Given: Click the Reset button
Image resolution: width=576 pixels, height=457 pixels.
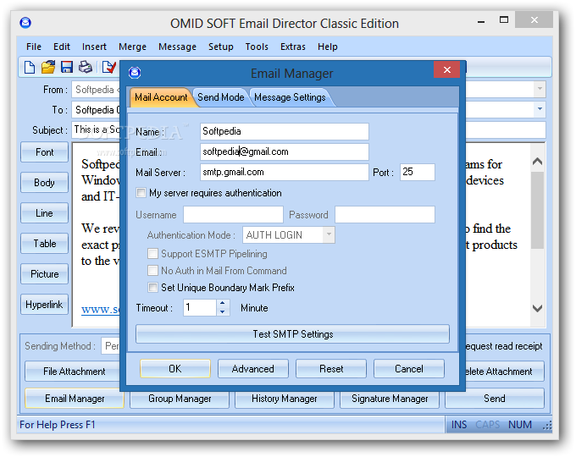Looking at the screenshot, I should pyautogui.click(x=331, y=368).
